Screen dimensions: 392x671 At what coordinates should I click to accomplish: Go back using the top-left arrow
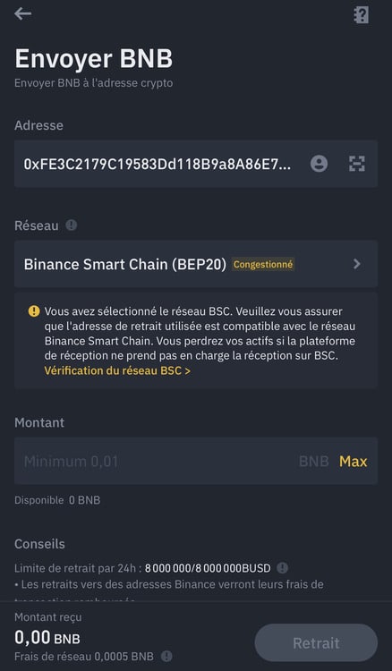pyautogui.click(x=22, y=13)
